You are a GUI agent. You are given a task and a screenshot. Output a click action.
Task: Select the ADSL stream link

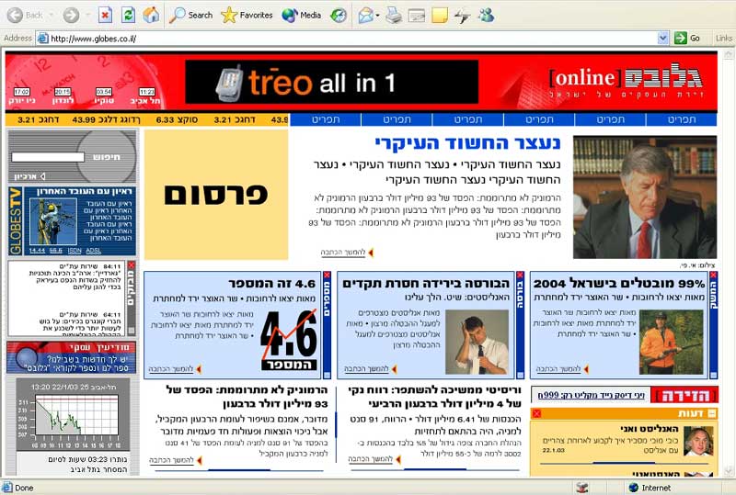tap(94, 251)
